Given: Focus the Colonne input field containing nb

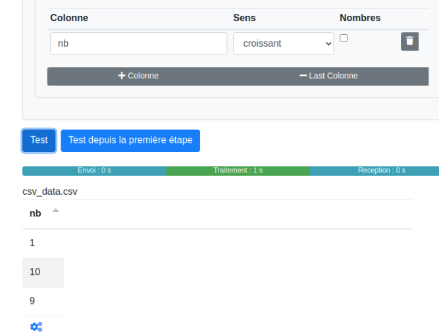Looking at the screenshot, I should (138, 44).
